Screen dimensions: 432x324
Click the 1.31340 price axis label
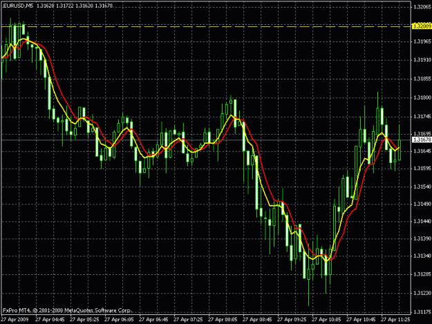[x=422, y=256]
